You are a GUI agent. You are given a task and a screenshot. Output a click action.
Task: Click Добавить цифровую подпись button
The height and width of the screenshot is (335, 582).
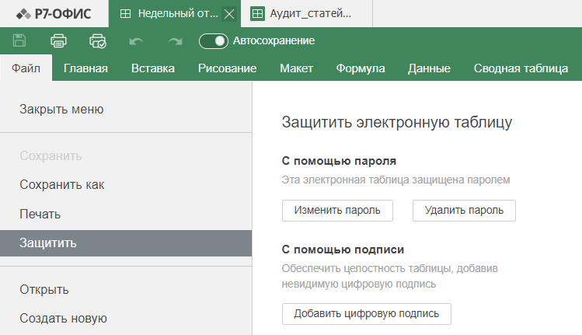367,314
